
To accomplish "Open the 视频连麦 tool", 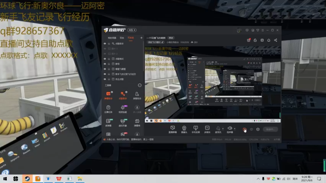I will click(123, 109).
